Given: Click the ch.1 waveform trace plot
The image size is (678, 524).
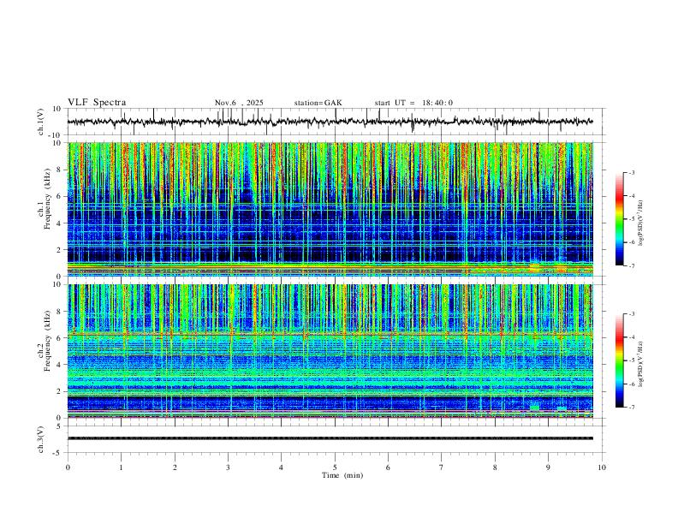Looking at the screenshot, I should click(330, 122).
